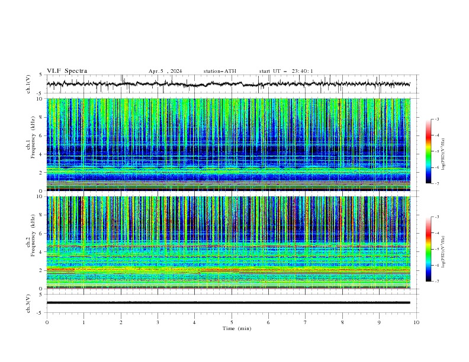Click the "-3" tick on upper color bar
The image size is (469, 362).
click(436, 119)
